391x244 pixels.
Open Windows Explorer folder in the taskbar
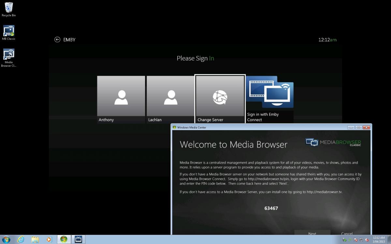(x=35, y=239)
